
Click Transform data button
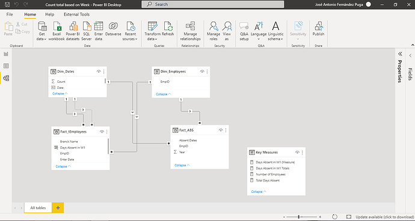click(153, 31)
